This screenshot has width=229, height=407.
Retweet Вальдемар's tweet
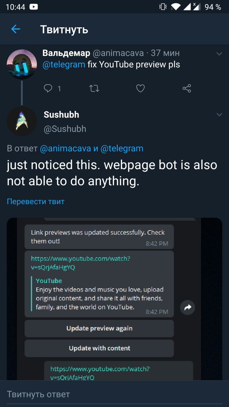[94, 88]
